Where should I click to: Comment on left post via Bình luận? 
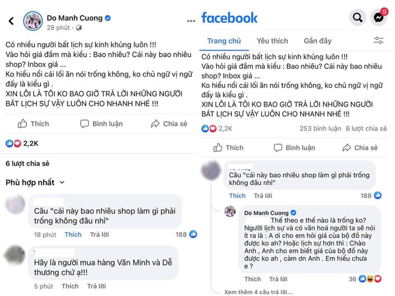[x=101, y=124]
